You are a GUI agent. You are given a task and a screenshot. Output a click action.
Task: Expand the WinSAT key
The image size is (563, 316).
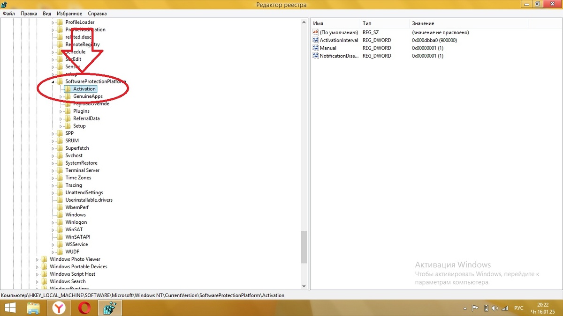click(53, 230)
